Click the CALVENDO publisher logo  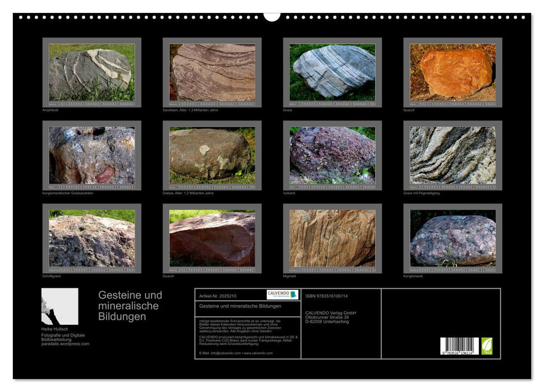(x=282, y=295)
